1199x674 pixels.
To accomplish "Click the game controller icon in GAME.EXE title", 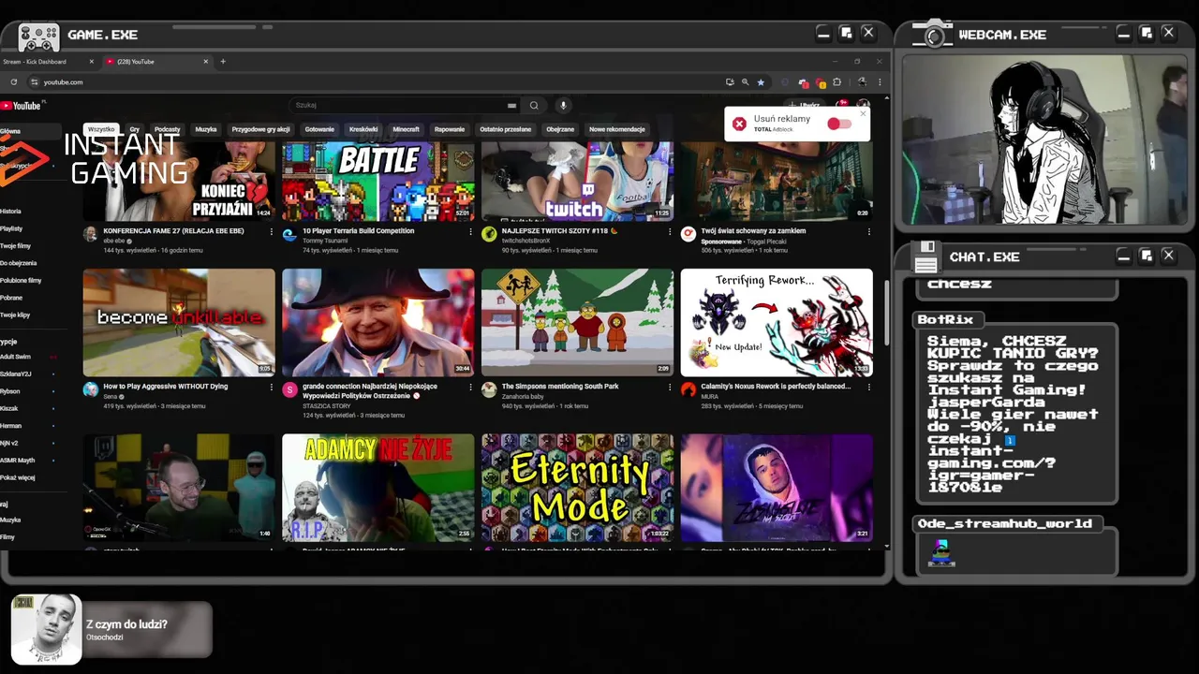I will (x=38, y=37).
